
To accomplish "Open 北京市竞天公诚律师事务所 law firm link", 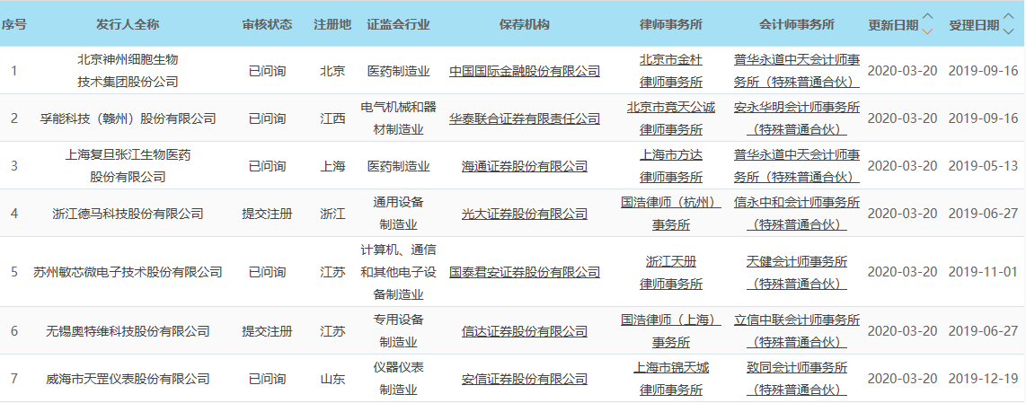I will [x=671, y=118].
